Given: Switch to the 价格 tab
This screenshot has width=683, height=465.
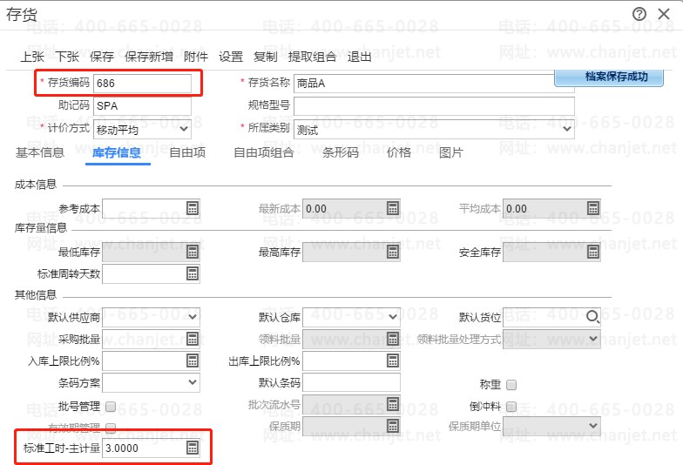Looking at the screenshot, I should (x=398, y=153).
